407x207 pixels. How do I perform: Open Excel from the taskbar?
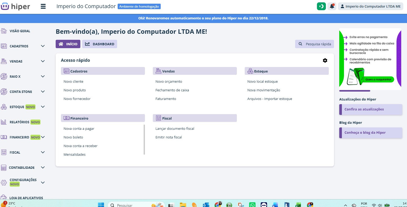298,205
